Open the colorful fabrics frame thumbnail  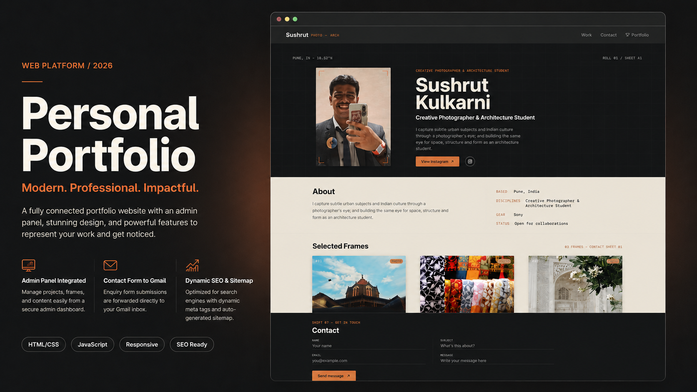pos(467,284)
